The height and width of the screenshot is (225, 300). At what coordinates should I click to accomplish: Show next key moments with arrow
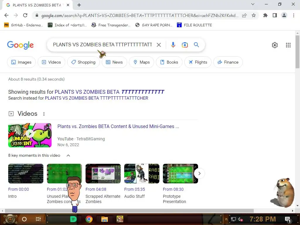[x=199, y=173]
